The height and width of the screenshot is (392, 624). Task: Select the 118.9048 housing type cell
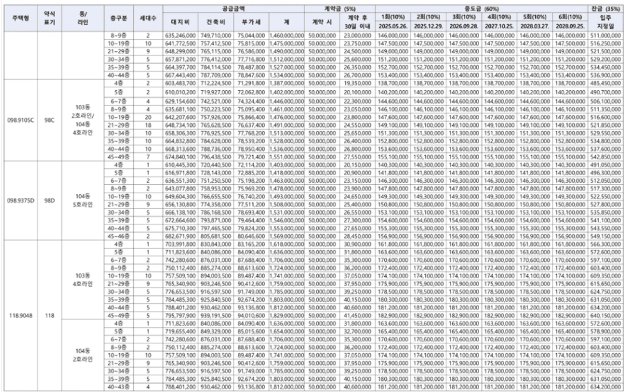click(20, 315)
